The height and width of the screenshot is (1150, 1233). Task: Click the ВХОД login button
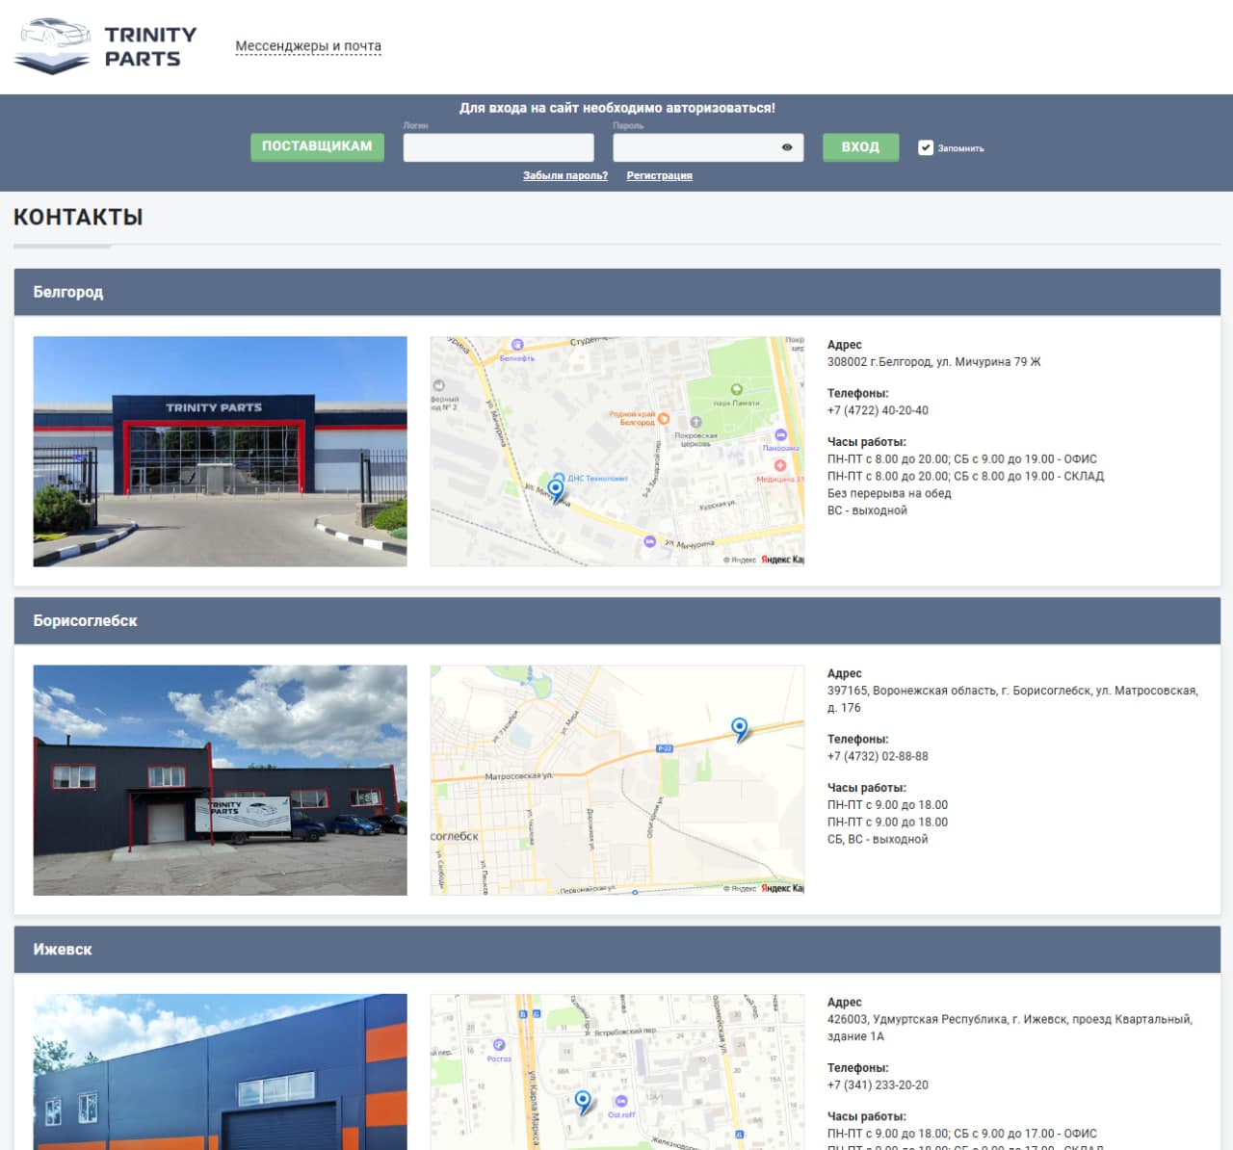pos(860,146)
